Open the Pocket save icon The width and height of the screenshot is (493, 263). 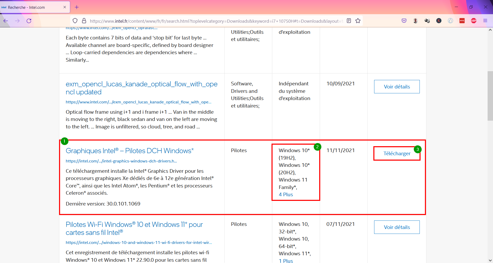(404, 21)
